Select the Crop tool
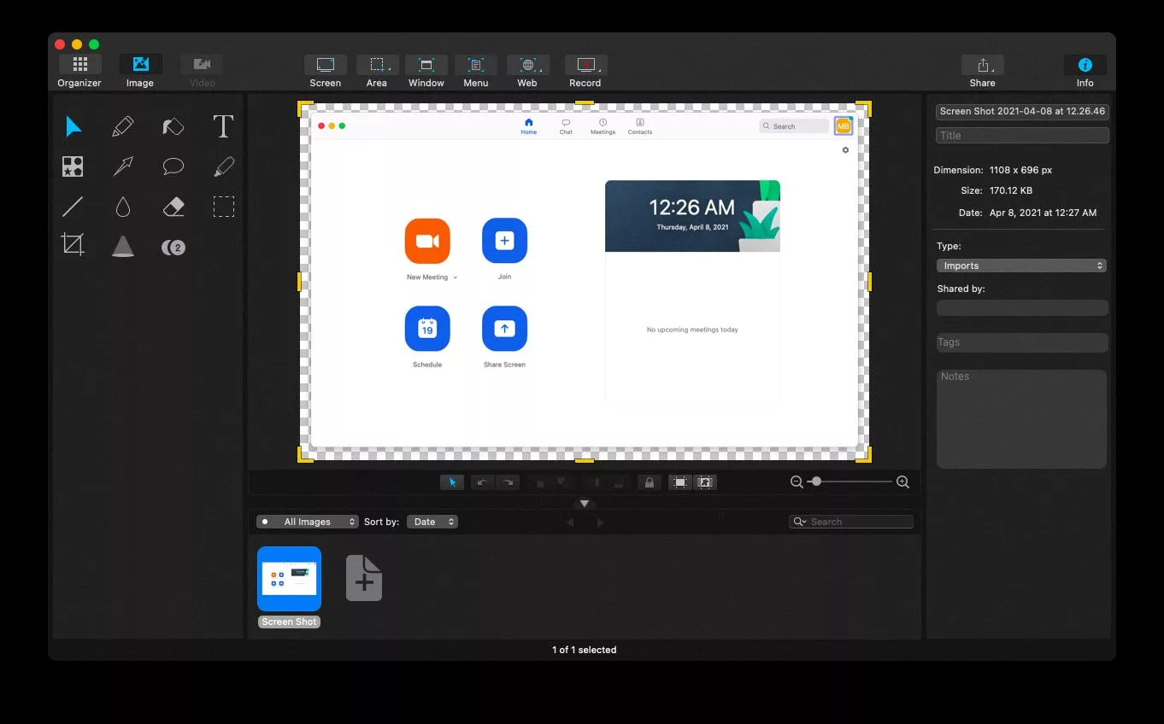This screenshot has height=724, width=1164. 73,246
